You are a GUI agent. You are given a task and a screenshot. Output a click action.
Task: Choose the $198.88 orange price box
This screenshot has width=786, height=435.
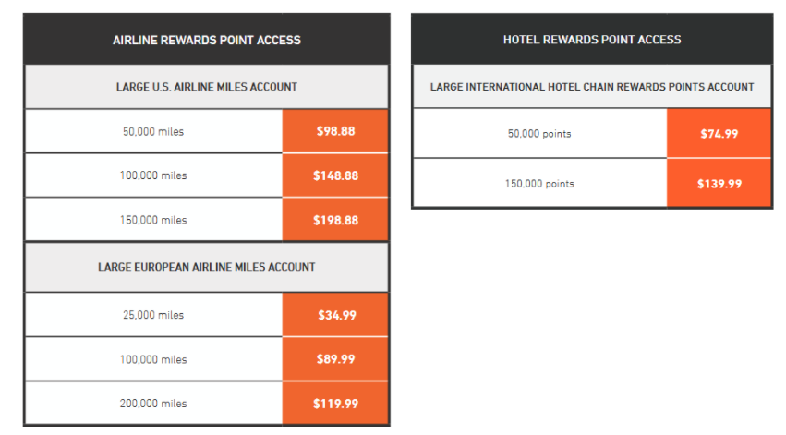point(335,220)
